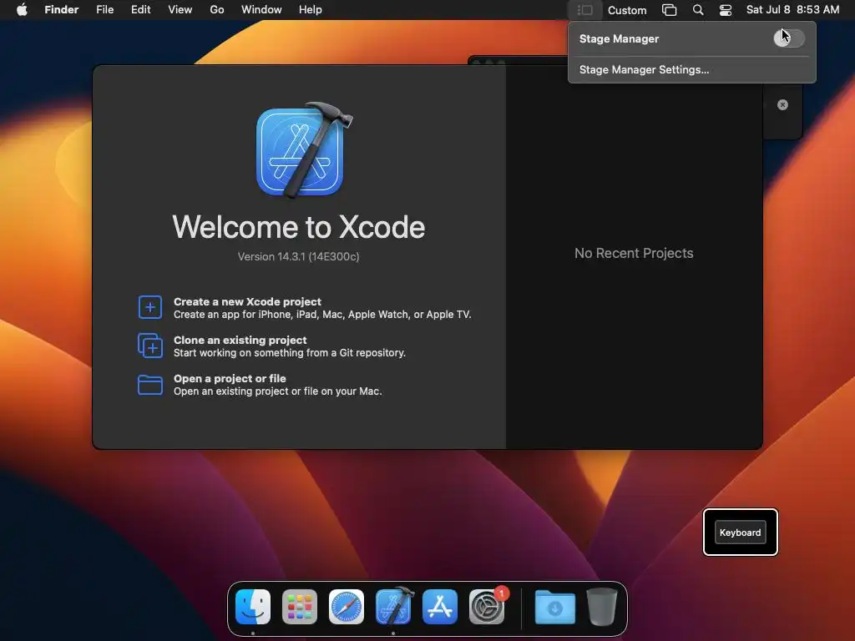The height and width of the screenshot is (641, 855).
Task: Click the Welcome to Xcode heading
Action: (x=298, y=227)
